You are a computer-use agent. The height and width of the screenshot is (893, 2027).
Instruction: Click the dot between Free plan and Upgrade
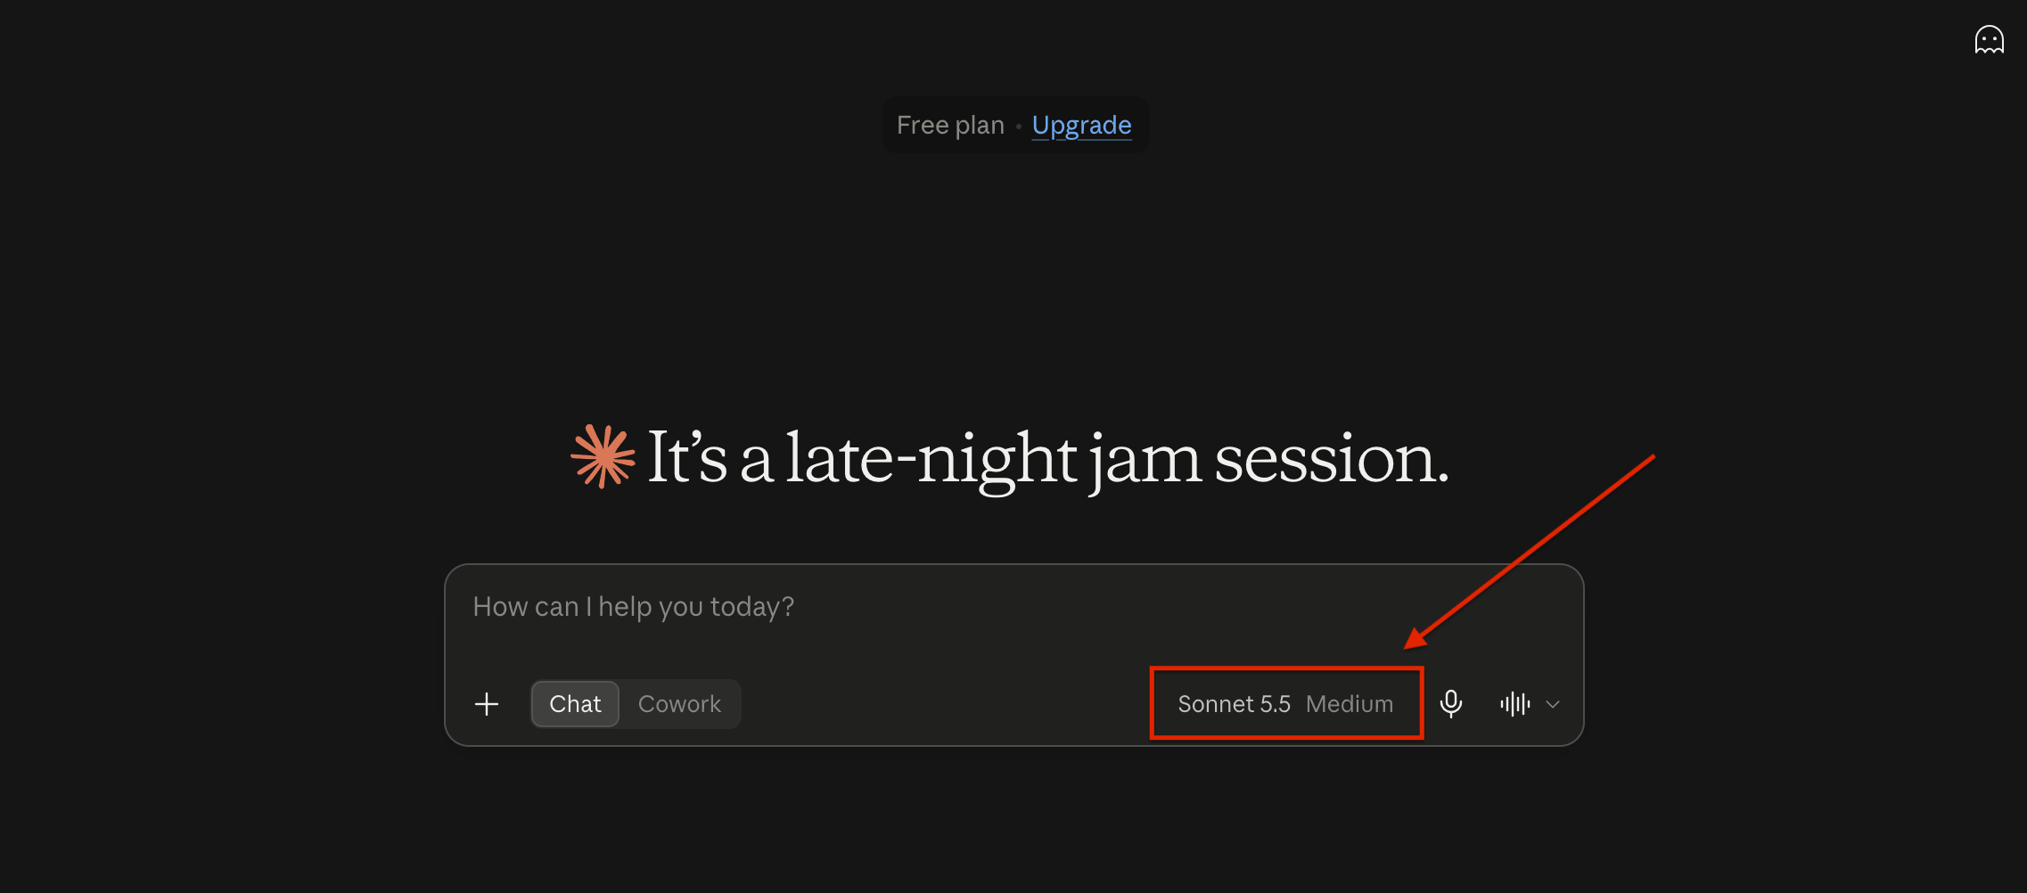(1018, 127)
